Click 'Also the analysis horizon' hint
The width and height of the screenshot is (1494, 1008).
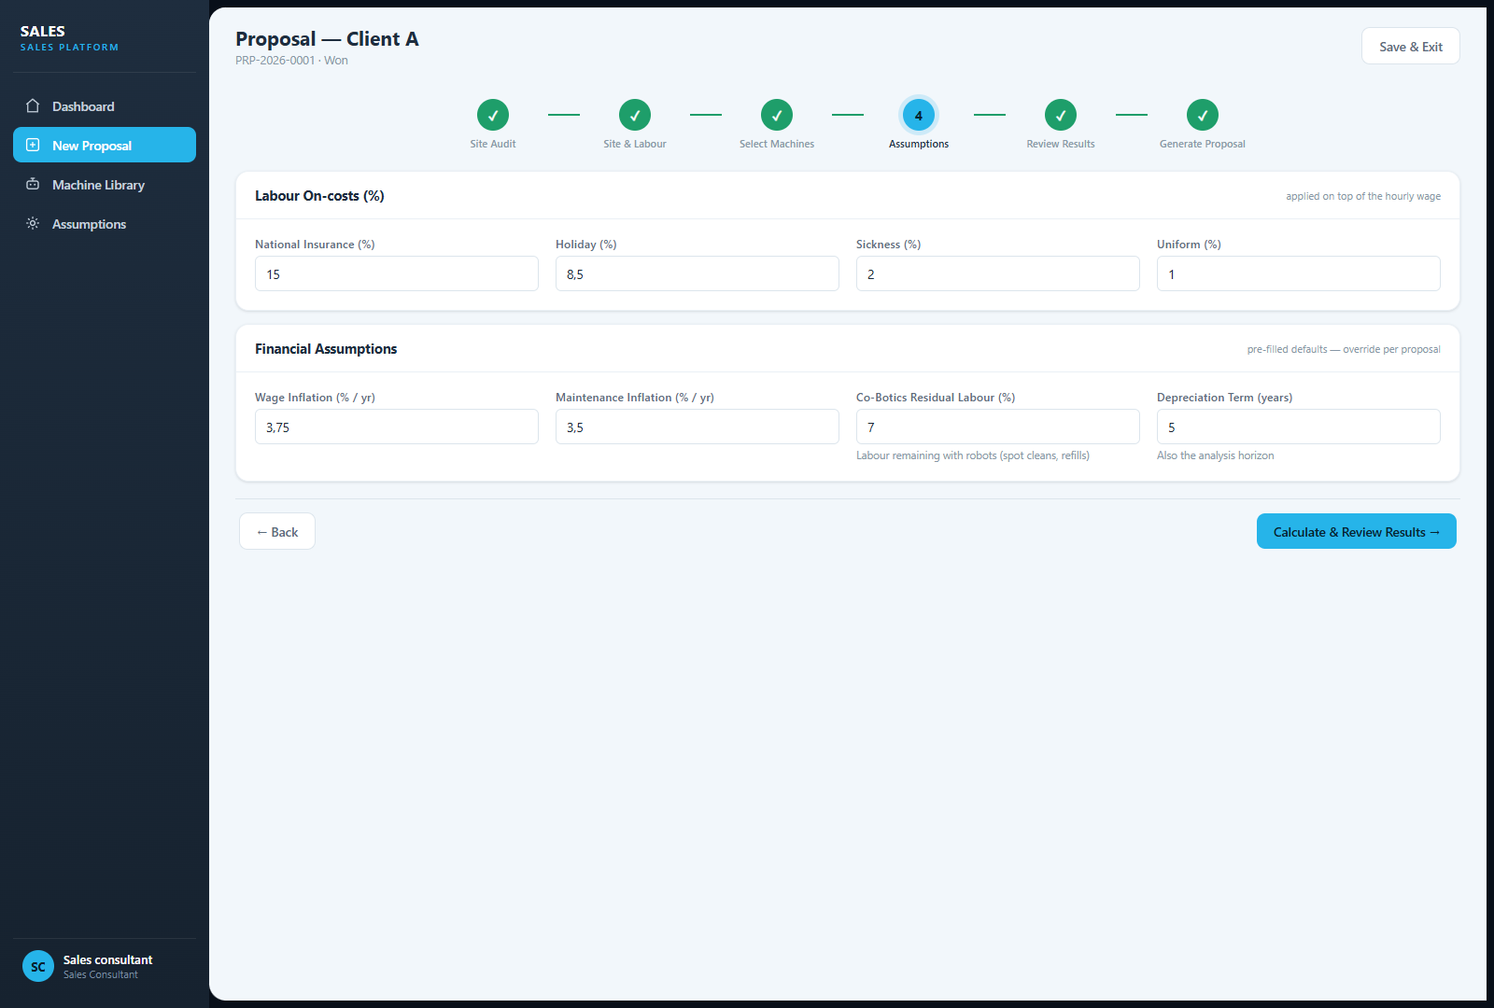(1215, 455)
